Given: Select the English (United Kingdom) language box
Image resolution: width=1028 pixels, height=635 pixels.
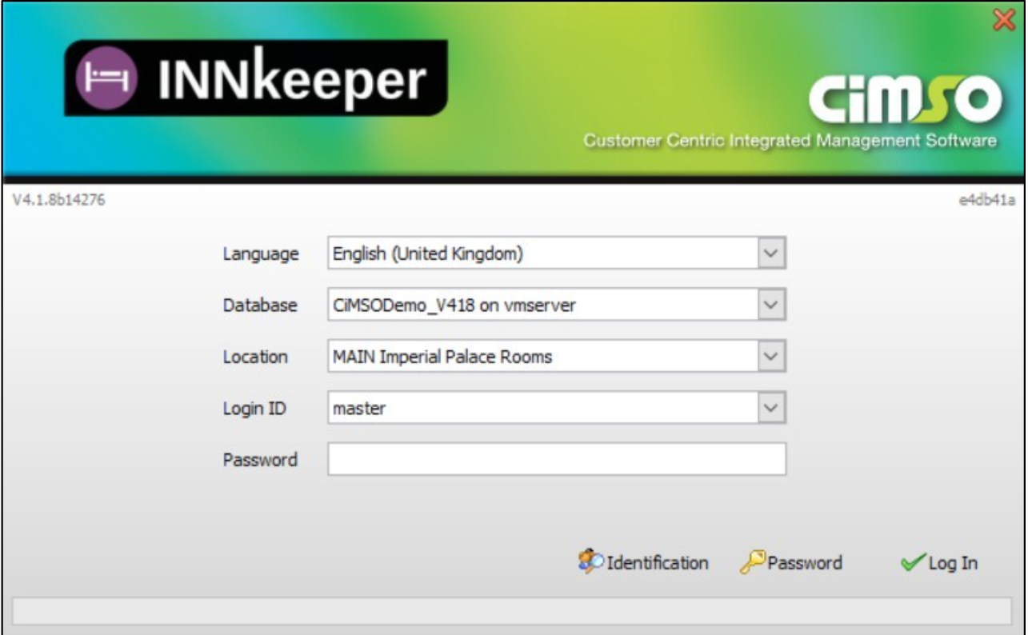Looking at the screenshot, I should click(557, 254).
